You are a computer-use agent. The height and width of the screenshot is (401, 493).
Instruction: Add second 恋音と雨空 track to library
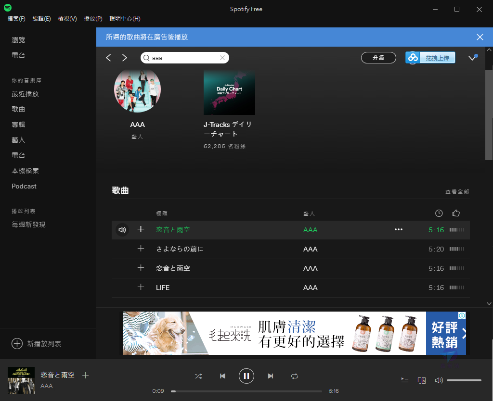click(141, 268)
